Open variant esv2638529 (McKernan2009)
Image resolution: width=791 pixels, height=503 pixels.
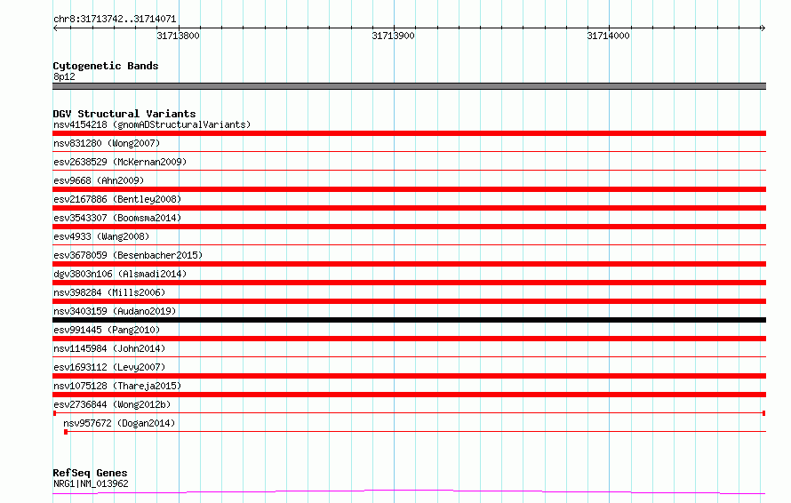coord(120,162)
